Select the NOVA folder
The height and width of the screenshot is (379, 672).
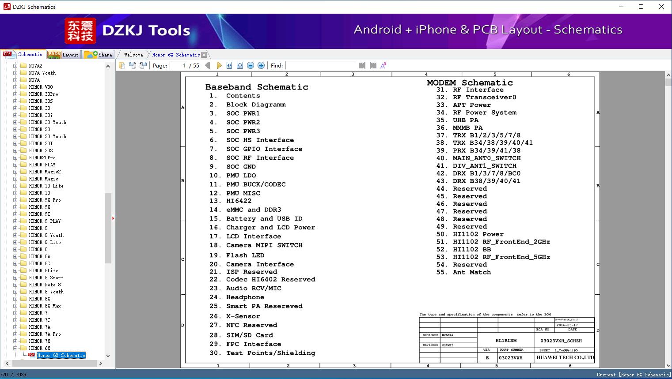[34, 80]
